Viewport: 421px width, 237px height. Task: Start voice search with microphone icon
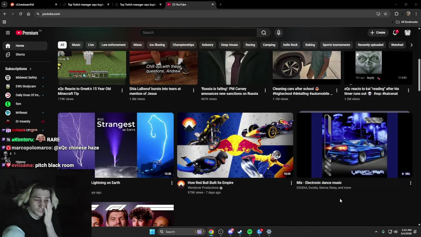279,33
